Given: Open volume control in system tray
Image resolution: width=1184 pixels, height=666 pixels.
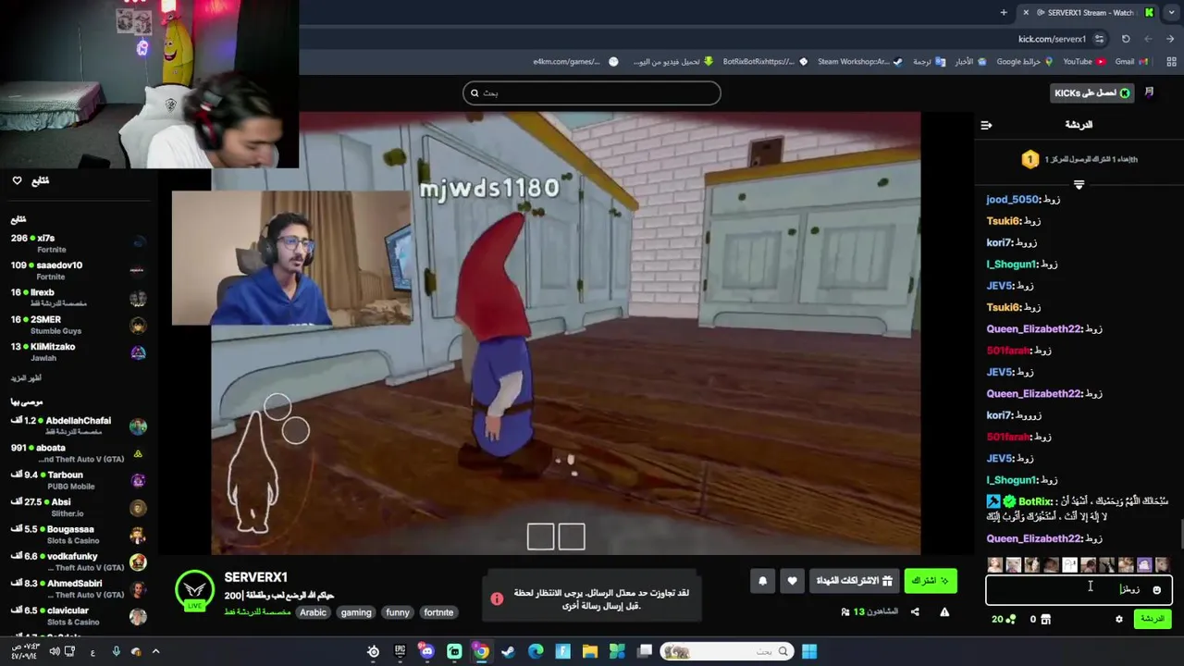Looking at the screenshot, I should click(55, 651).
